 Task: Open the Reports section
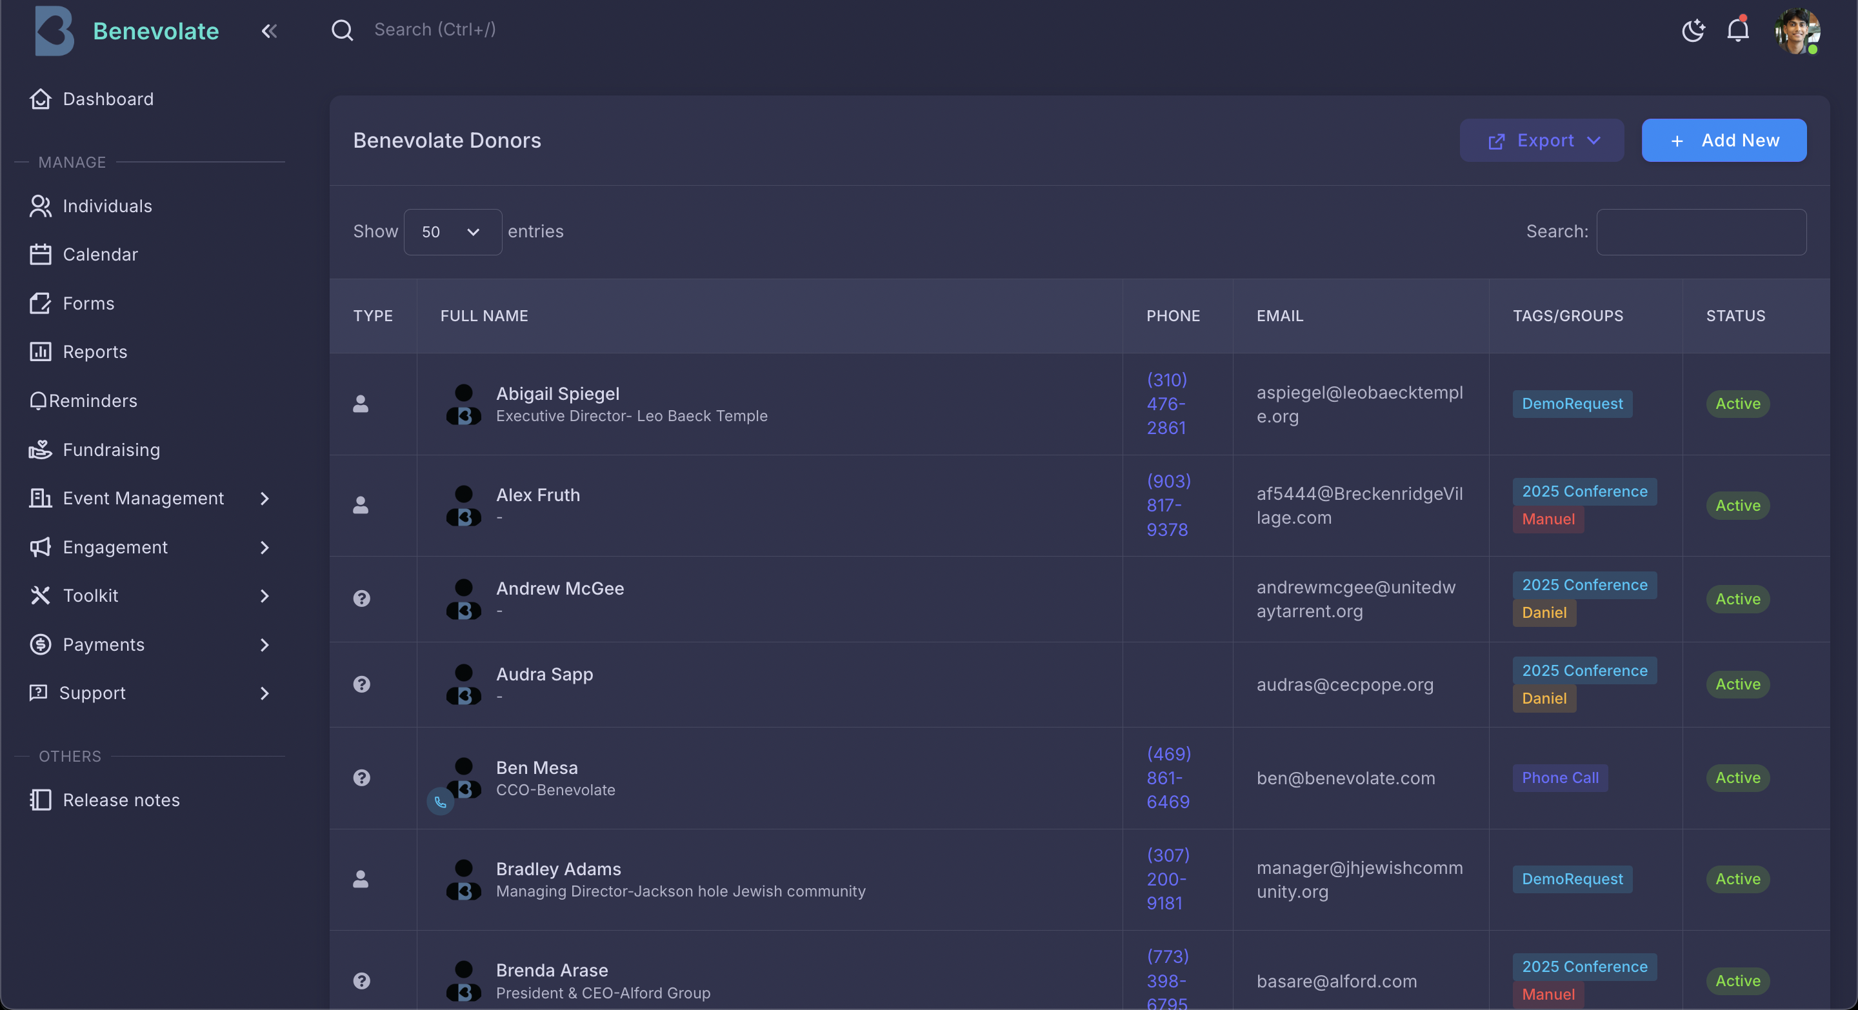[x=94, y=352]
